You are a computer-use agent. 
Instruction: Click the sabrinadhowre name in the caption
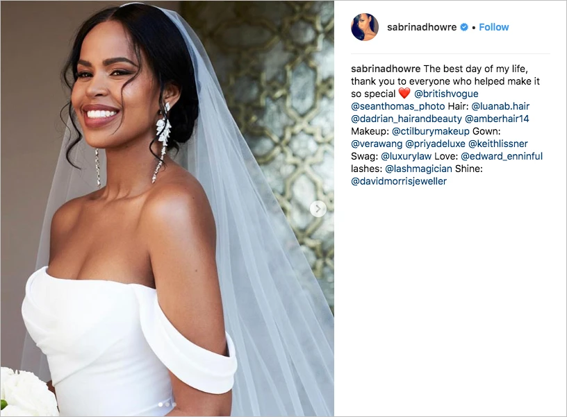[x=386, y=69]
